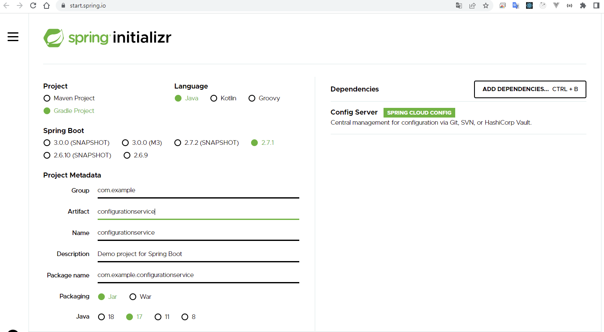Select Spring Boot 3.0.0 (SNAPSHOT)

coord(76,143)
